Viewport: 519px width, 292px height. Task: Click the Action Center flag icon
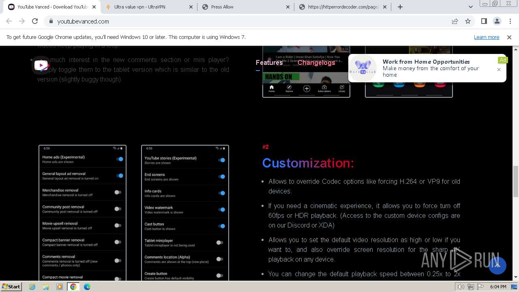tap(480, 287)
